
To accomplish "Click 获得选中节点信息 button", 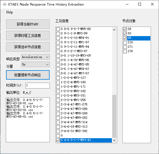I will pos(28,47).
